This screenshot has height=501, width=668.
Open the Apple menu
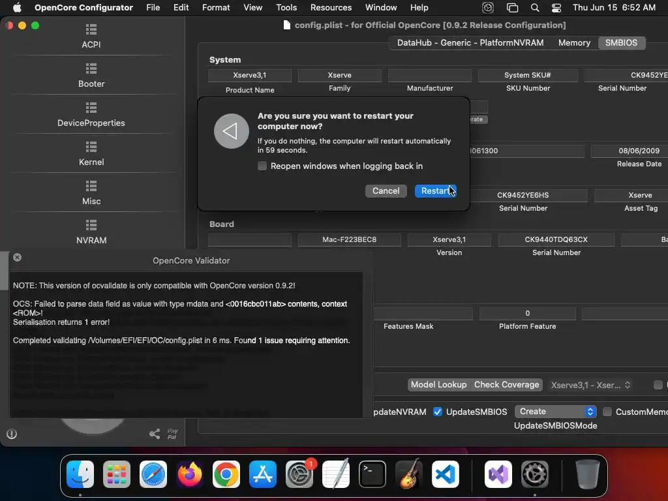click(17, 7)
